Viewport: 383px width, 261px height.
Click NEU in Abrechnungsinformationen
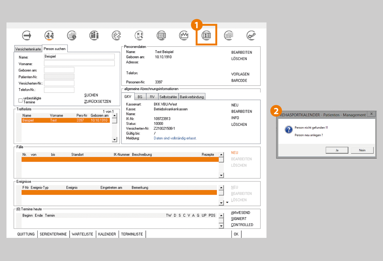pyautogui.click(x=235, y=105)
